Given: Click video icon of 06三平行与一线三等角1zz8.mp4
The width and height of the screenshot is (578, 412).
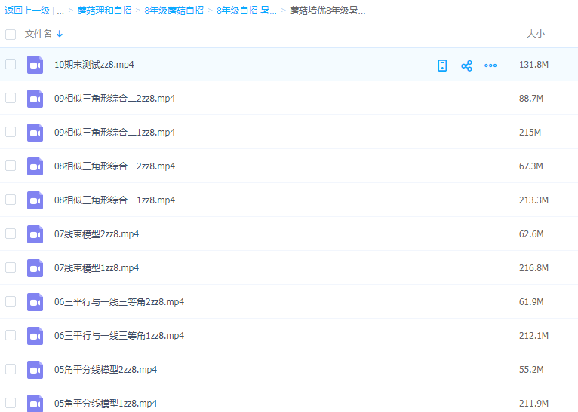Looking at the screenshot, I should pos(35,336).
